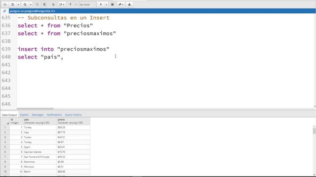Select row number 10 header
The height and width of the screenshot is (177, 316).
[x=5, y=172]
